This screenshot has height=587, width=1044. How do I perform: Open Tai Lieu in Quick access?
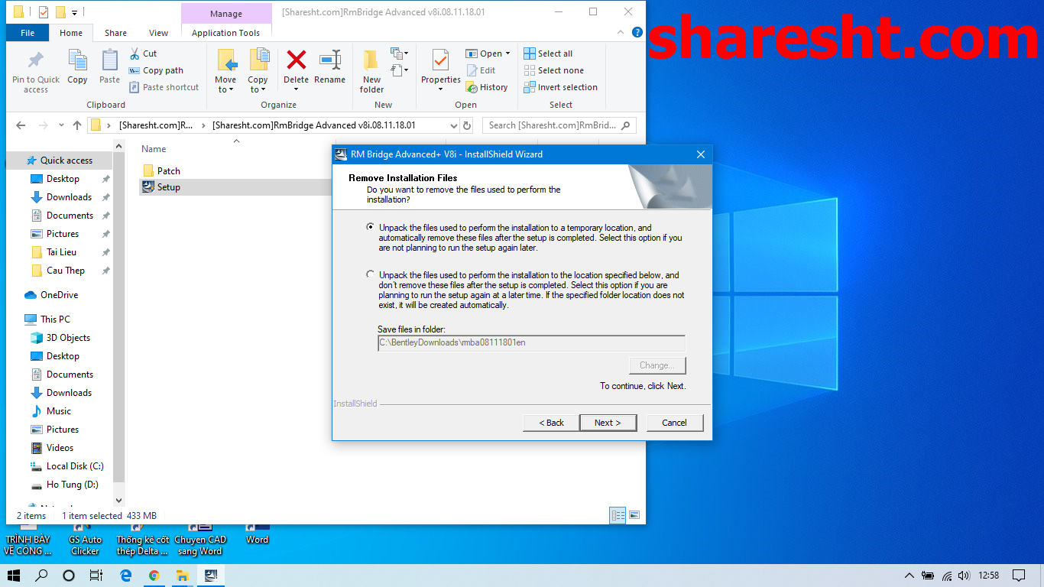[61, 252]
